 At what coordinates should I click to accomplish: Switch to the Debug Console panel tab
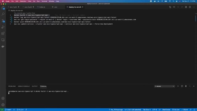click(x=24, y=86)
